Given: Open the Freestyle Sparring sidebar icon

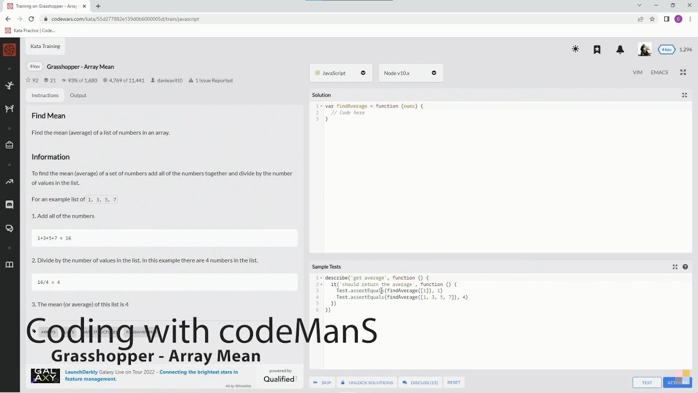Looking at the screenshot, I should point(9,109).
